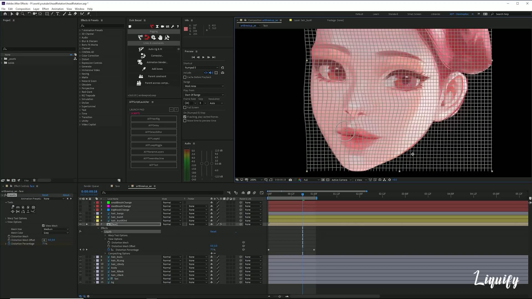Select the Liquify Warp tool

[13, 207]
